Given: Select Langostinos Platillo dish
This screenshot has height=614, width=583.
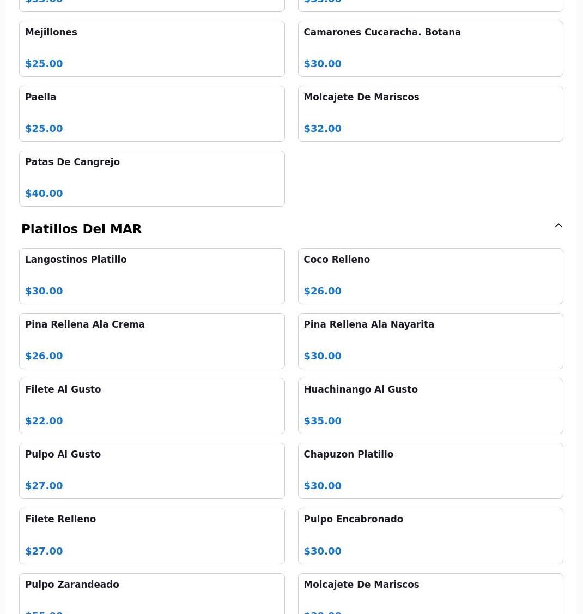Looking at the screenshot, I should 152,276.
